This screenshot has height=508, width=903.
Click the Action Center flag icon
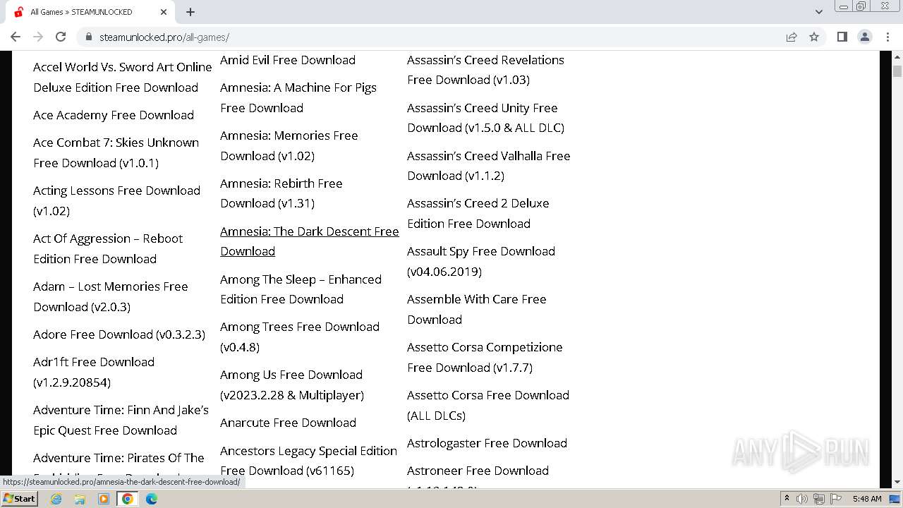tap(835, 499)
